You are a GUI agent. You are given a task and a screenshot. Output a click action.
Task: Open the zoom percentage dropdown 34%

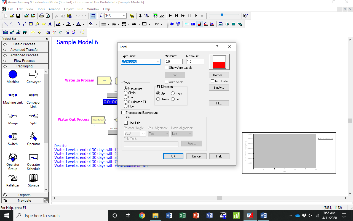(x=124, y=16)
